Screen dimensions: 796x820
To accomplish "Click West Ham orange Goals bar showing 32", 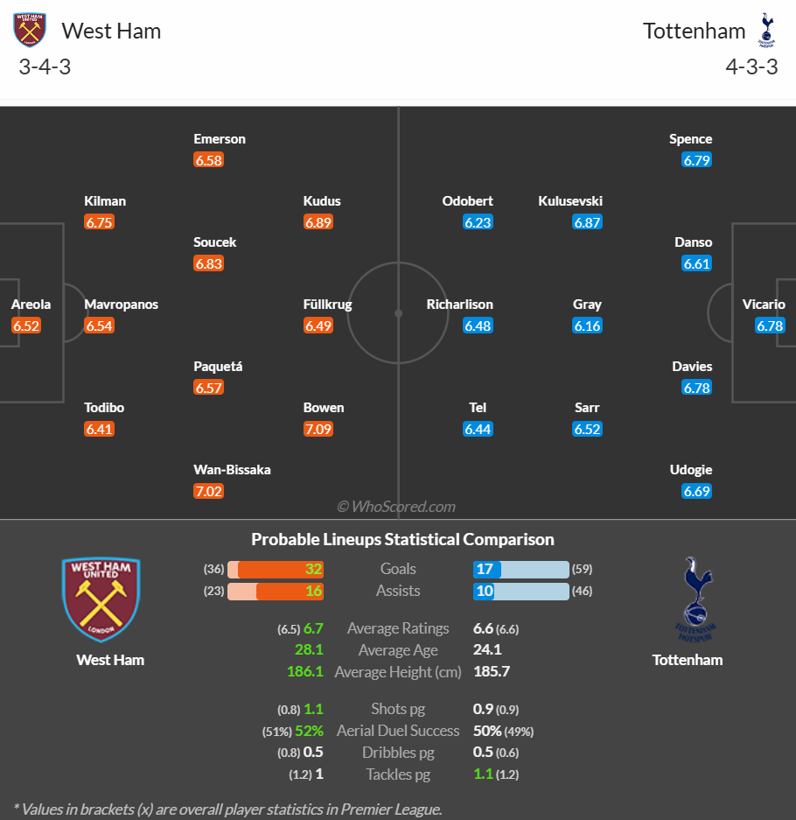I will point(281,569).
